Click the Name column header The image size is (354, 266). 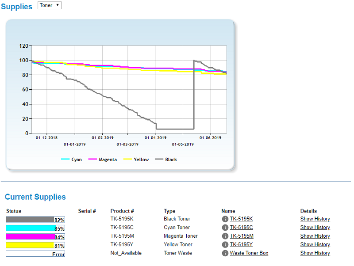[228, 211]
